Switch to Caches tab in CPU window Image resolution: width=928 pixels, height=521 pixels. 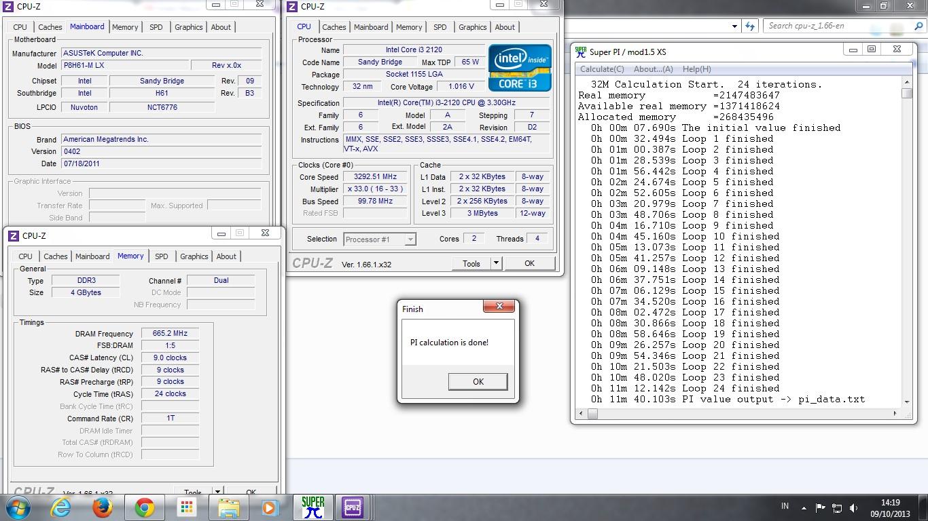[334, 27]
